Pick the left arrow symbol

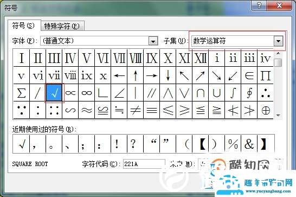[119, 75]
